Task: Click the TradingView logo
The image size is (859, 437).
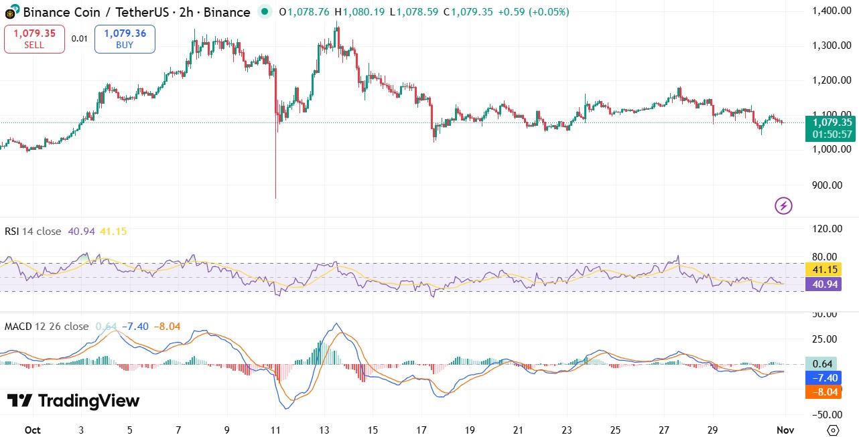Action: 74,401
